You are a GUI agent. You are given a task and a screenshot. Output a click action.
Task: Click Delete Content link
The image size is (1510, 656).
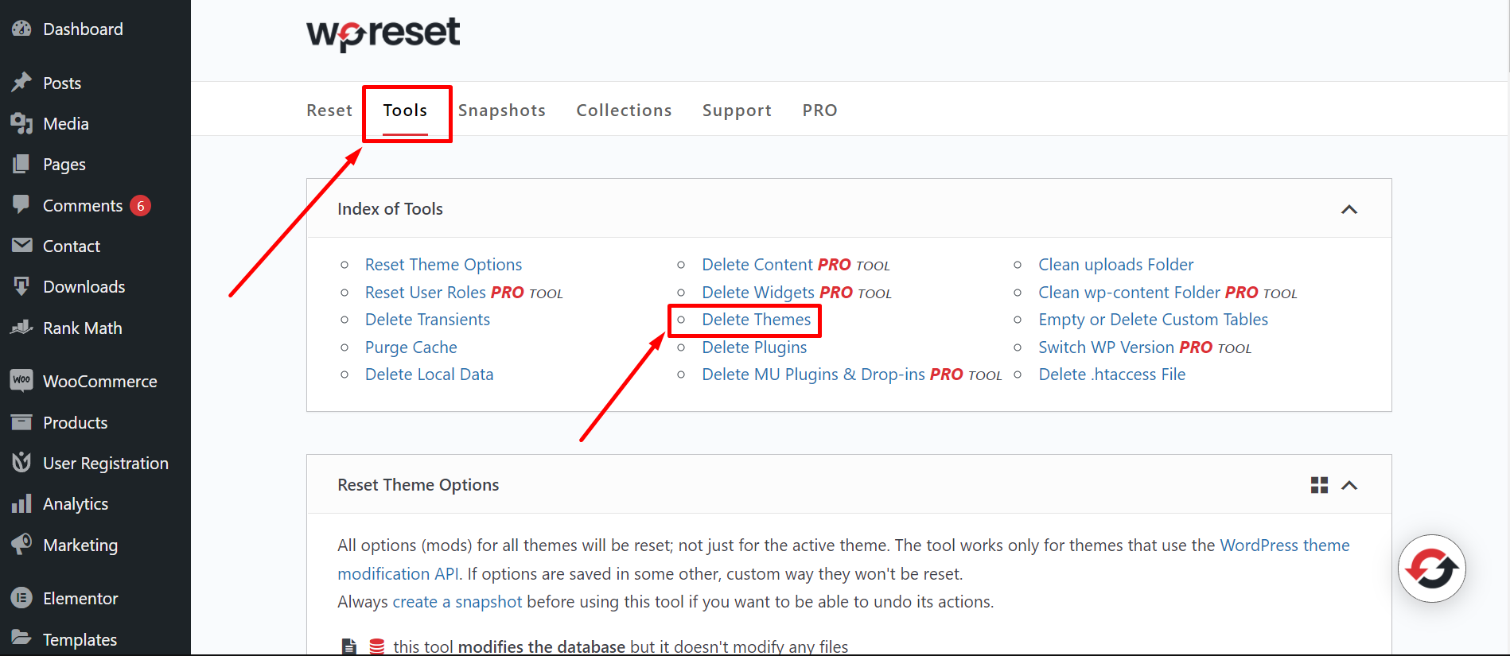(757, 265)
